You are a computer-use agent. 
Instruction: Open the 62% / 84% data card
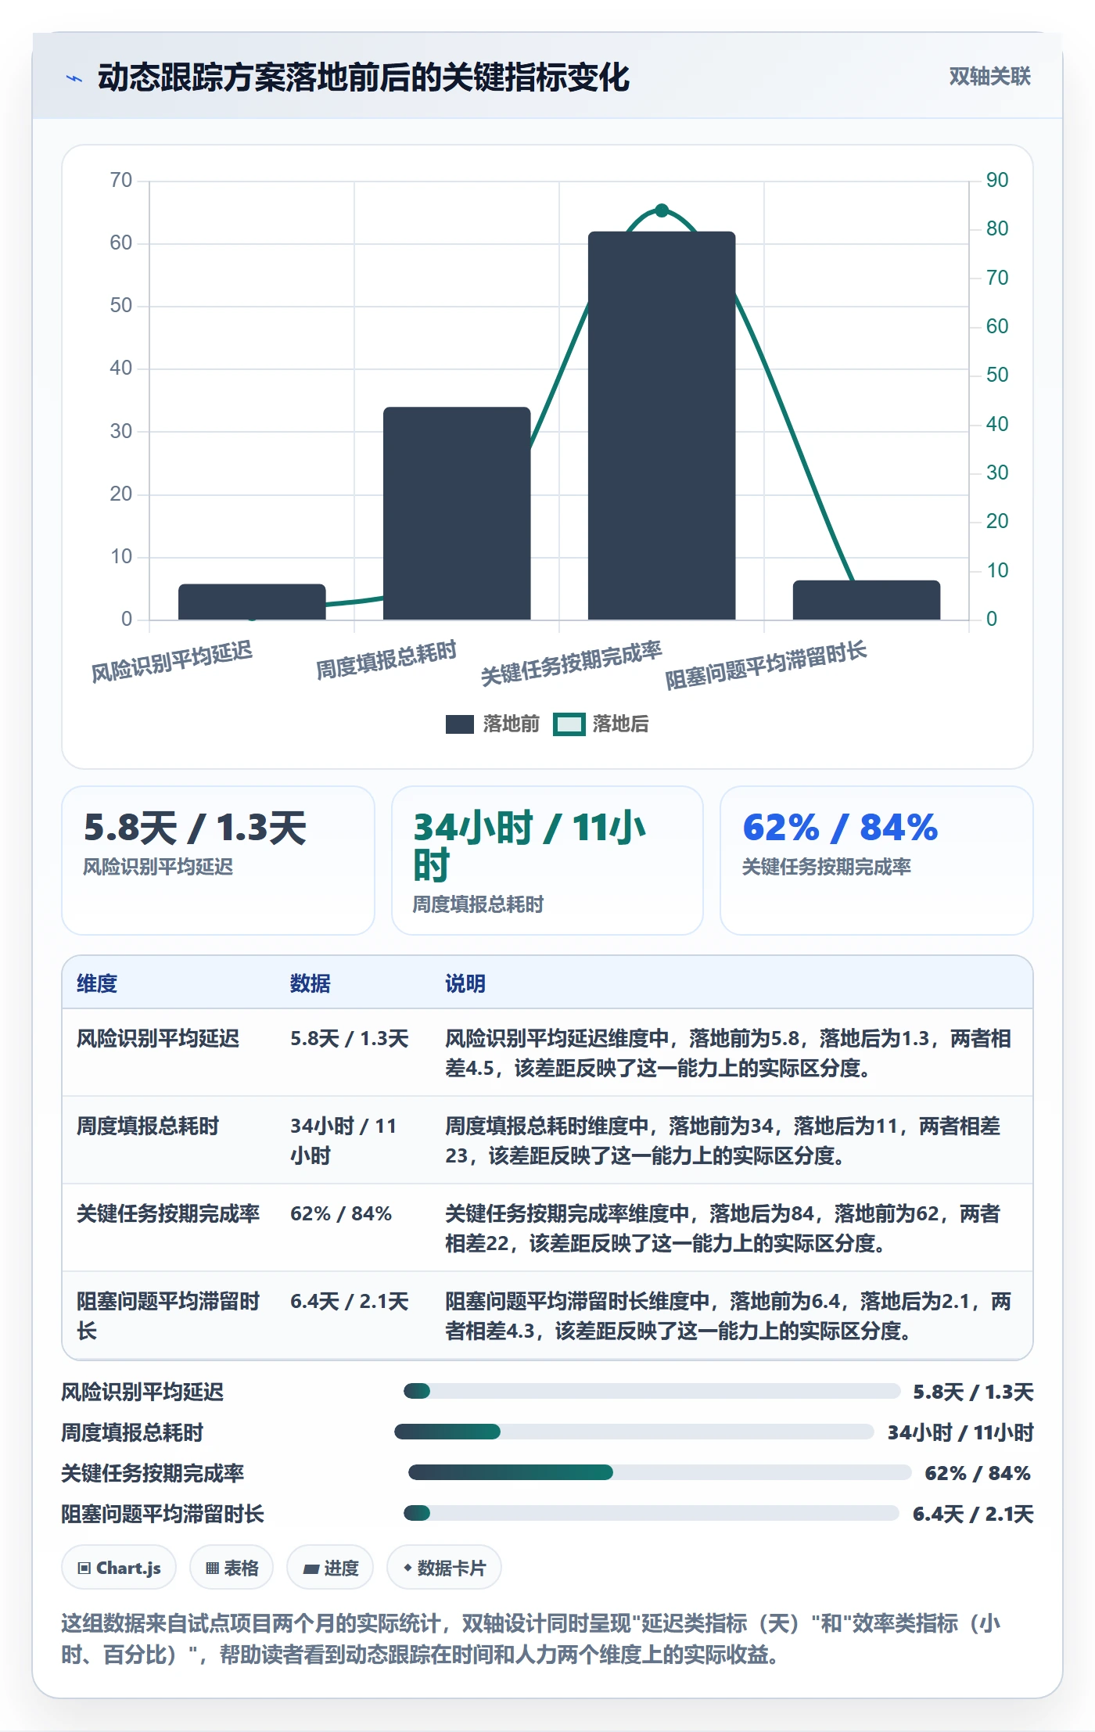click(x=877, y=861)
